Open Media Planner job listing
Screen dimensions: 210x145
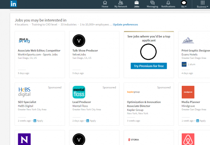tap(191, 102)
